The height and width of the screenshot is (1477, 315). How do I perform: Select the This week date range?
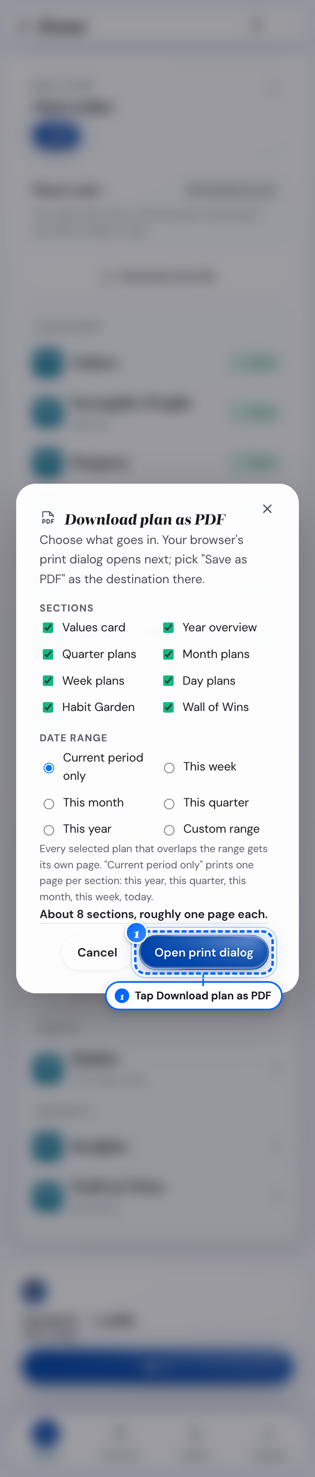pos(169,768)
